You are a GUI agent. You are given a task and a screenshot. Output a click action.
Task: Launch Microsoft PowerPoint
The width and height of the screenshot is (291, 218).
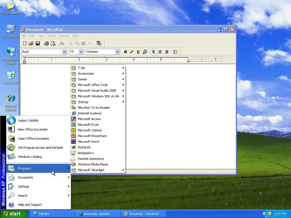click(98, 136)
